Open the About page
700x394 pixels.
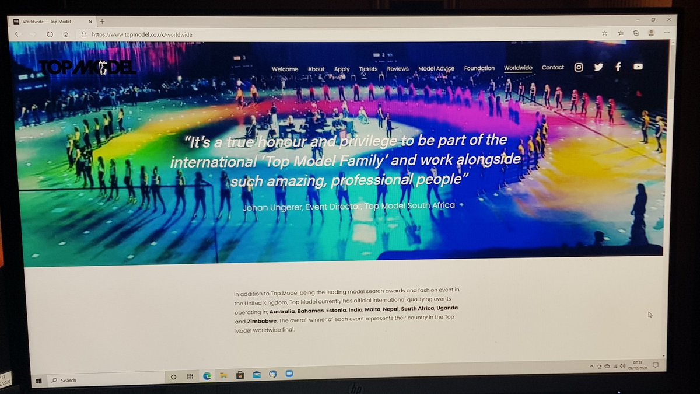[316, 69]
